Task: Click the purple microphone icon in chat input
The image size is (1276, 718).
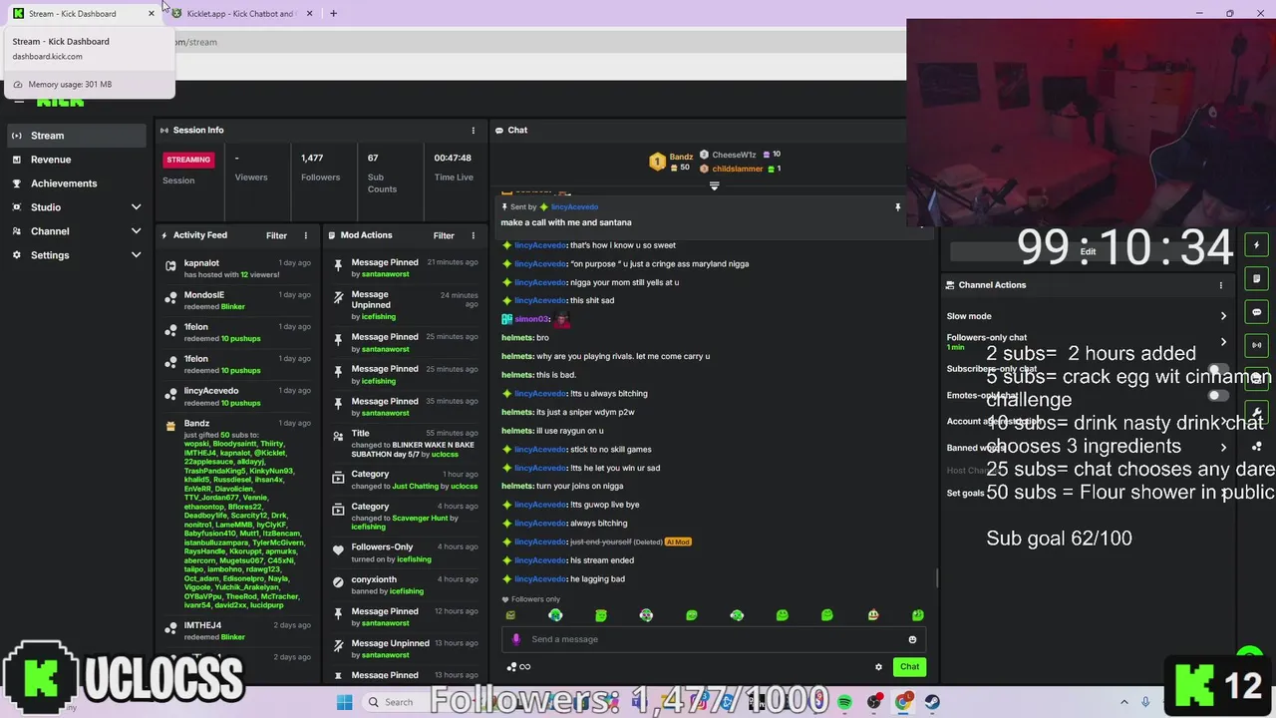Action: [515, 639]
